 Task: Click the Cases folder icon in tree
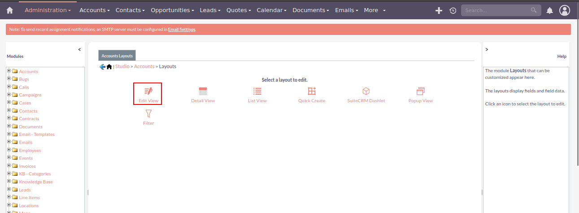coord(15,103)
